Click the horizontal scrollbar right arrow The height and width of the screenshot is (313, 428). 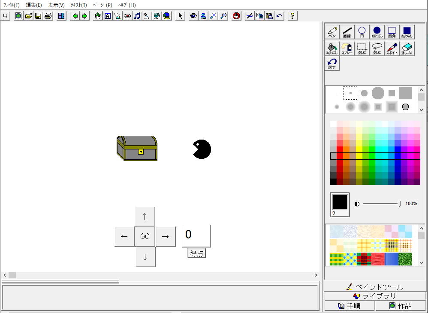click(316, 275)
